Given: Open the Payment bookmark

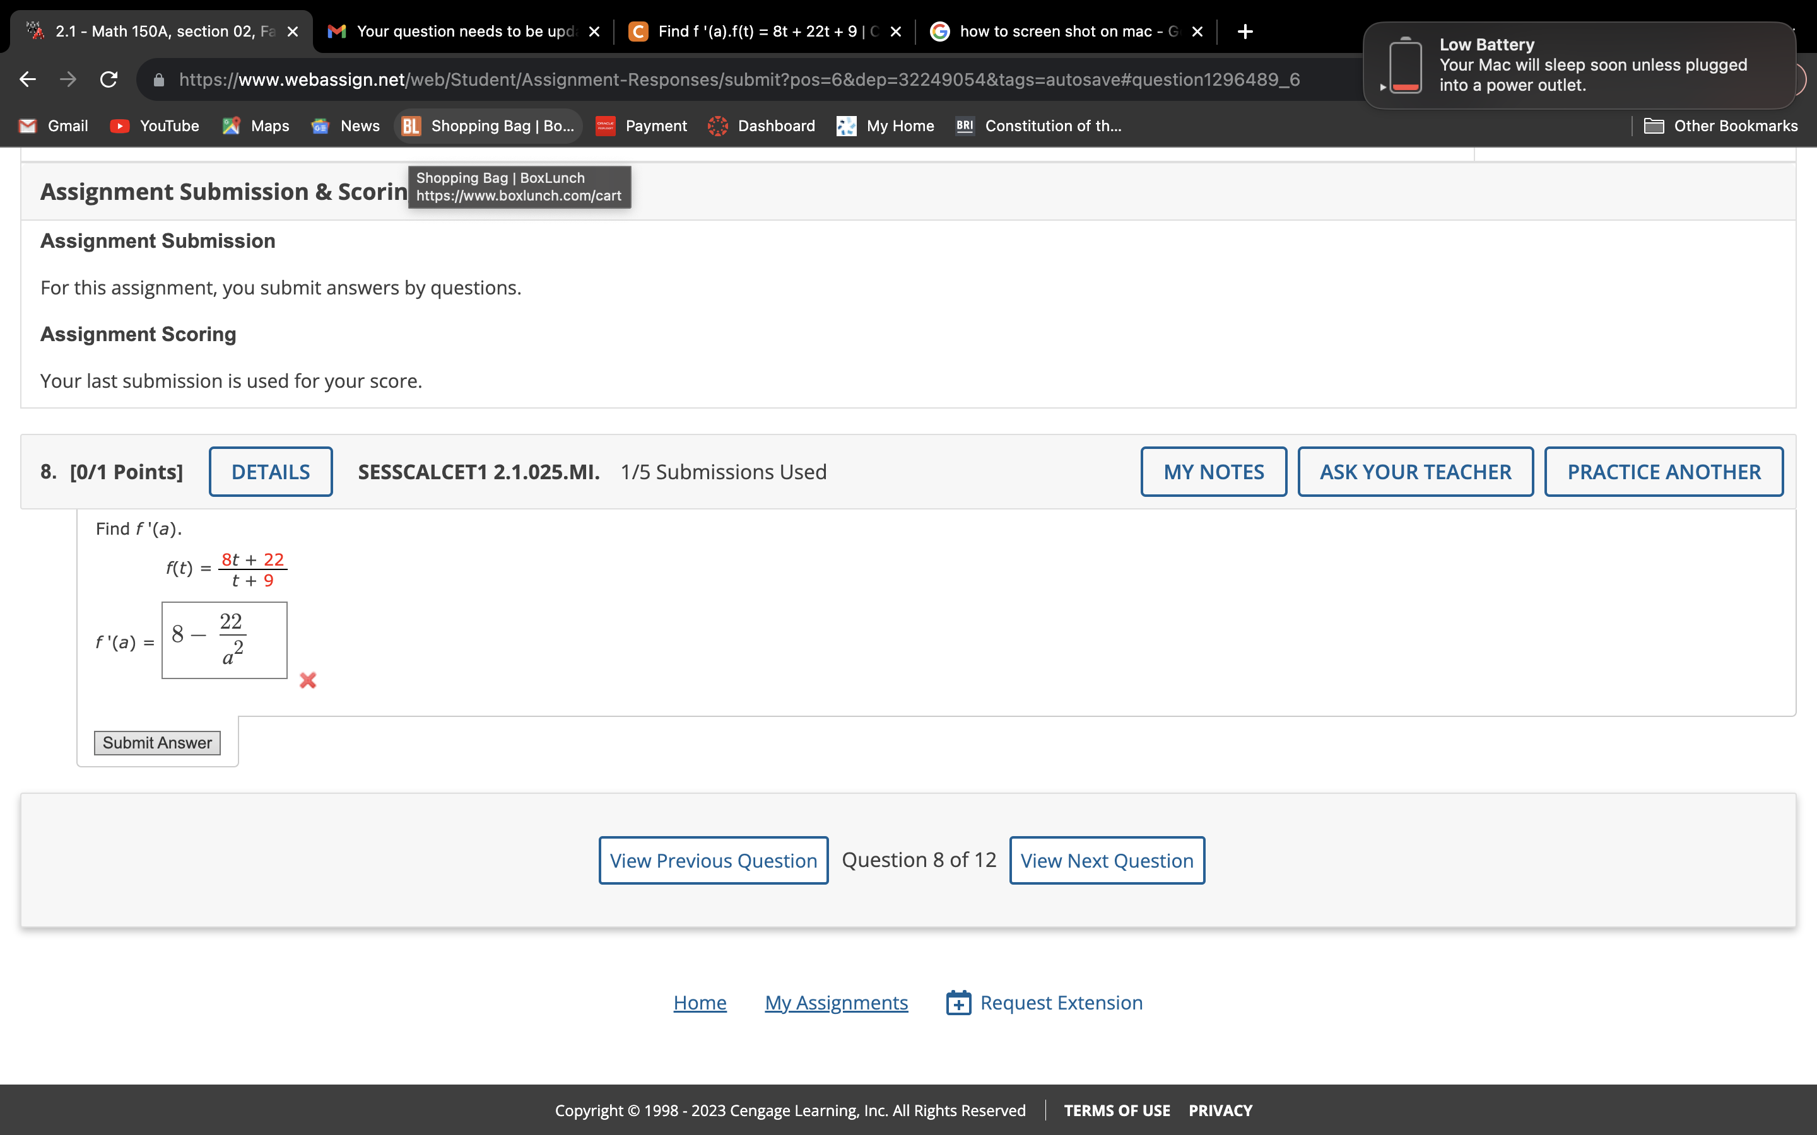Looking at the screenshot, I should pos(641,126).
